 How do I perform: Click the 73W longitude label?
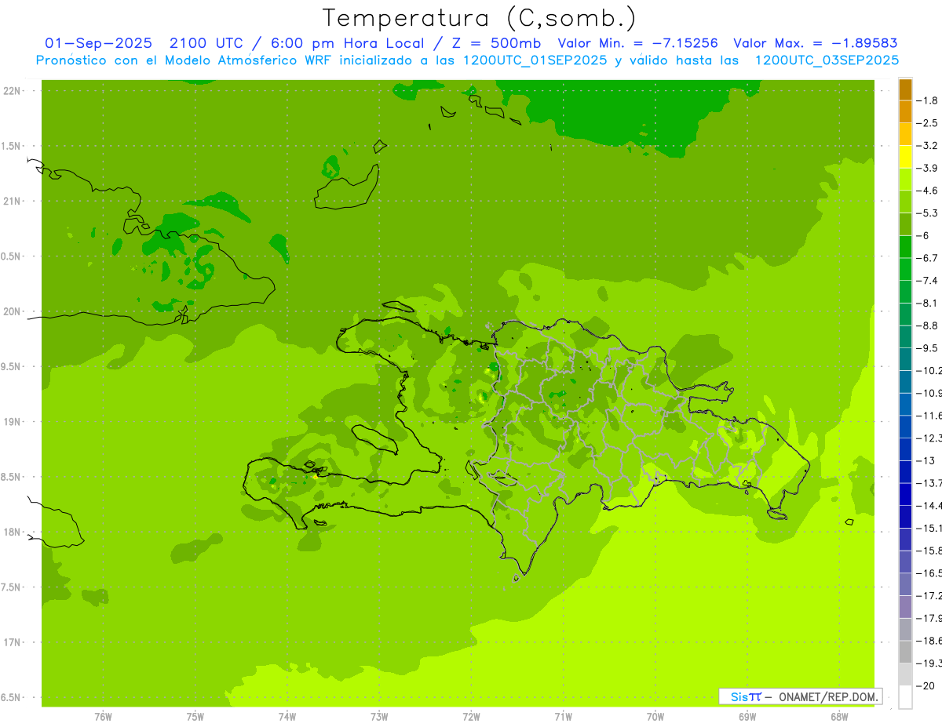379,716
